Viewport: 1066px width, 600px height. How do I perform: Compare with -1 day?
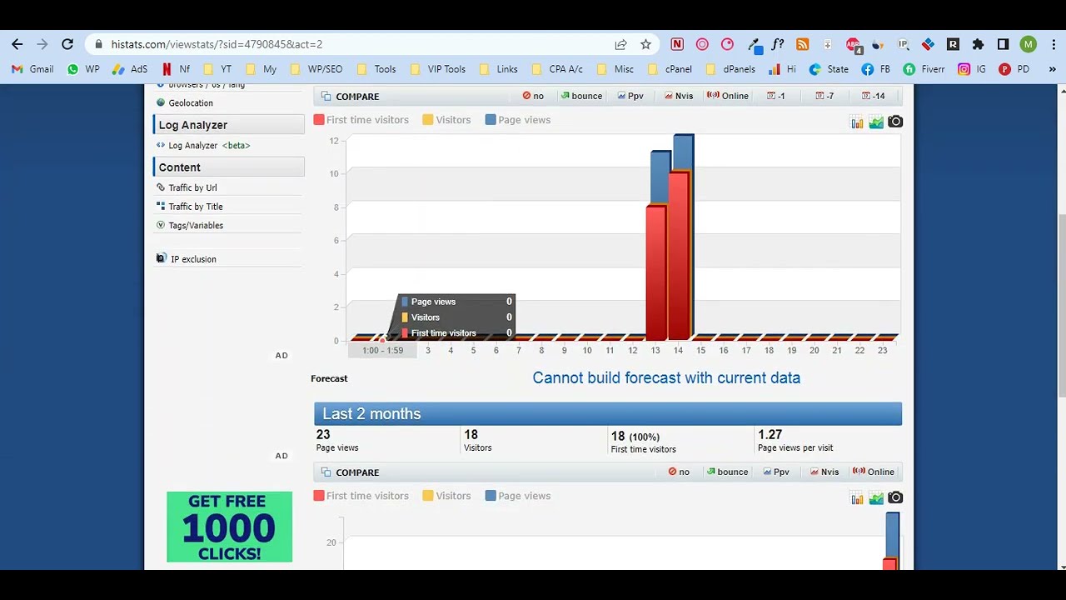click(x=776, y=96)
